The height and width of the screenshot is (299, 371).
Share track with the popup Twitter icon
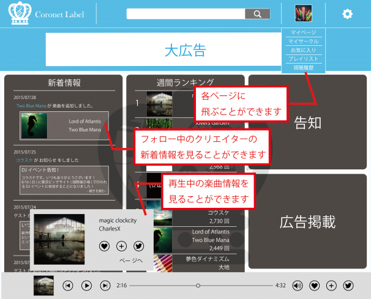click(138, 246)
